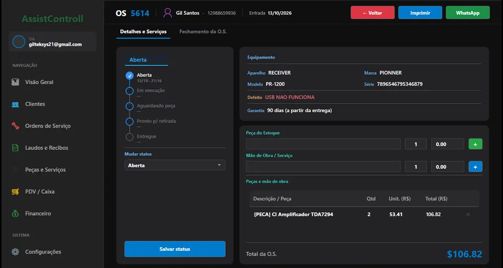The width and height of the screenshot is (503, 268).
Task: Click the O.S. total $106.82
Action: [x=465, y=254]
